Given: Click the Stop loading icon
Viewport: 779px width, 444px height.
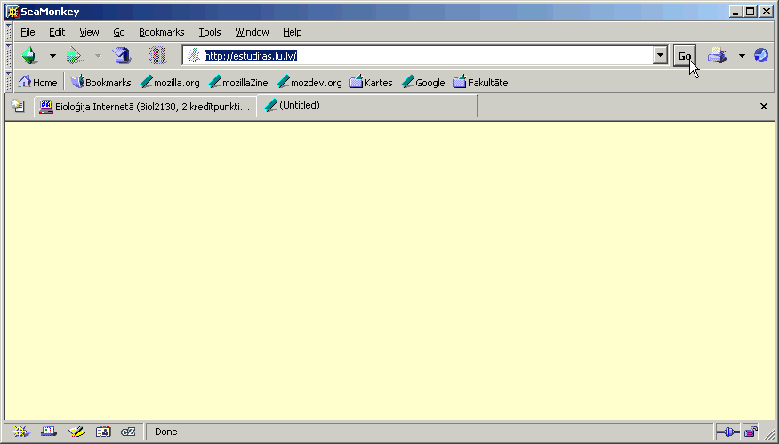Looking at the screenshot, I should [157, 56].
